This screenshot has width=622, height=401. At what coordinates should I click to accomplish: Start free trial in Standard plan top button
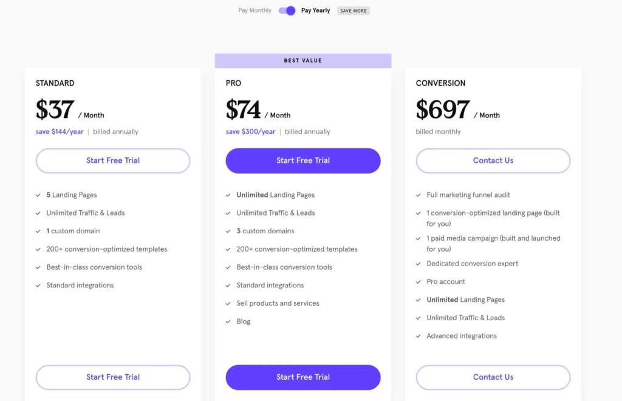(113, 160)
